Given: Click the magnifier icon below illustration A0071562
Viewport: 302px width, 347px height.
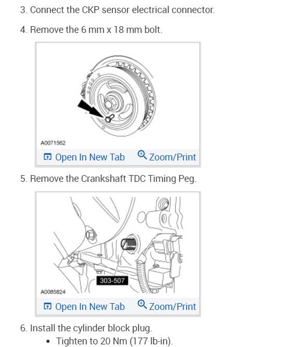Looking at the screenshot, I should pos(142,155).
